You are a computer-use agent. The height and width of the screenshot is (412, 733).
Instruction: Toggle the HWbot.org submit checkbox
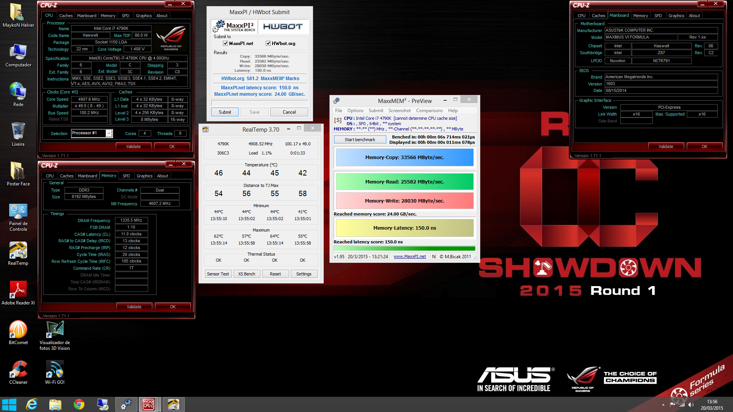pyautogui.click(x=268, y=43)
